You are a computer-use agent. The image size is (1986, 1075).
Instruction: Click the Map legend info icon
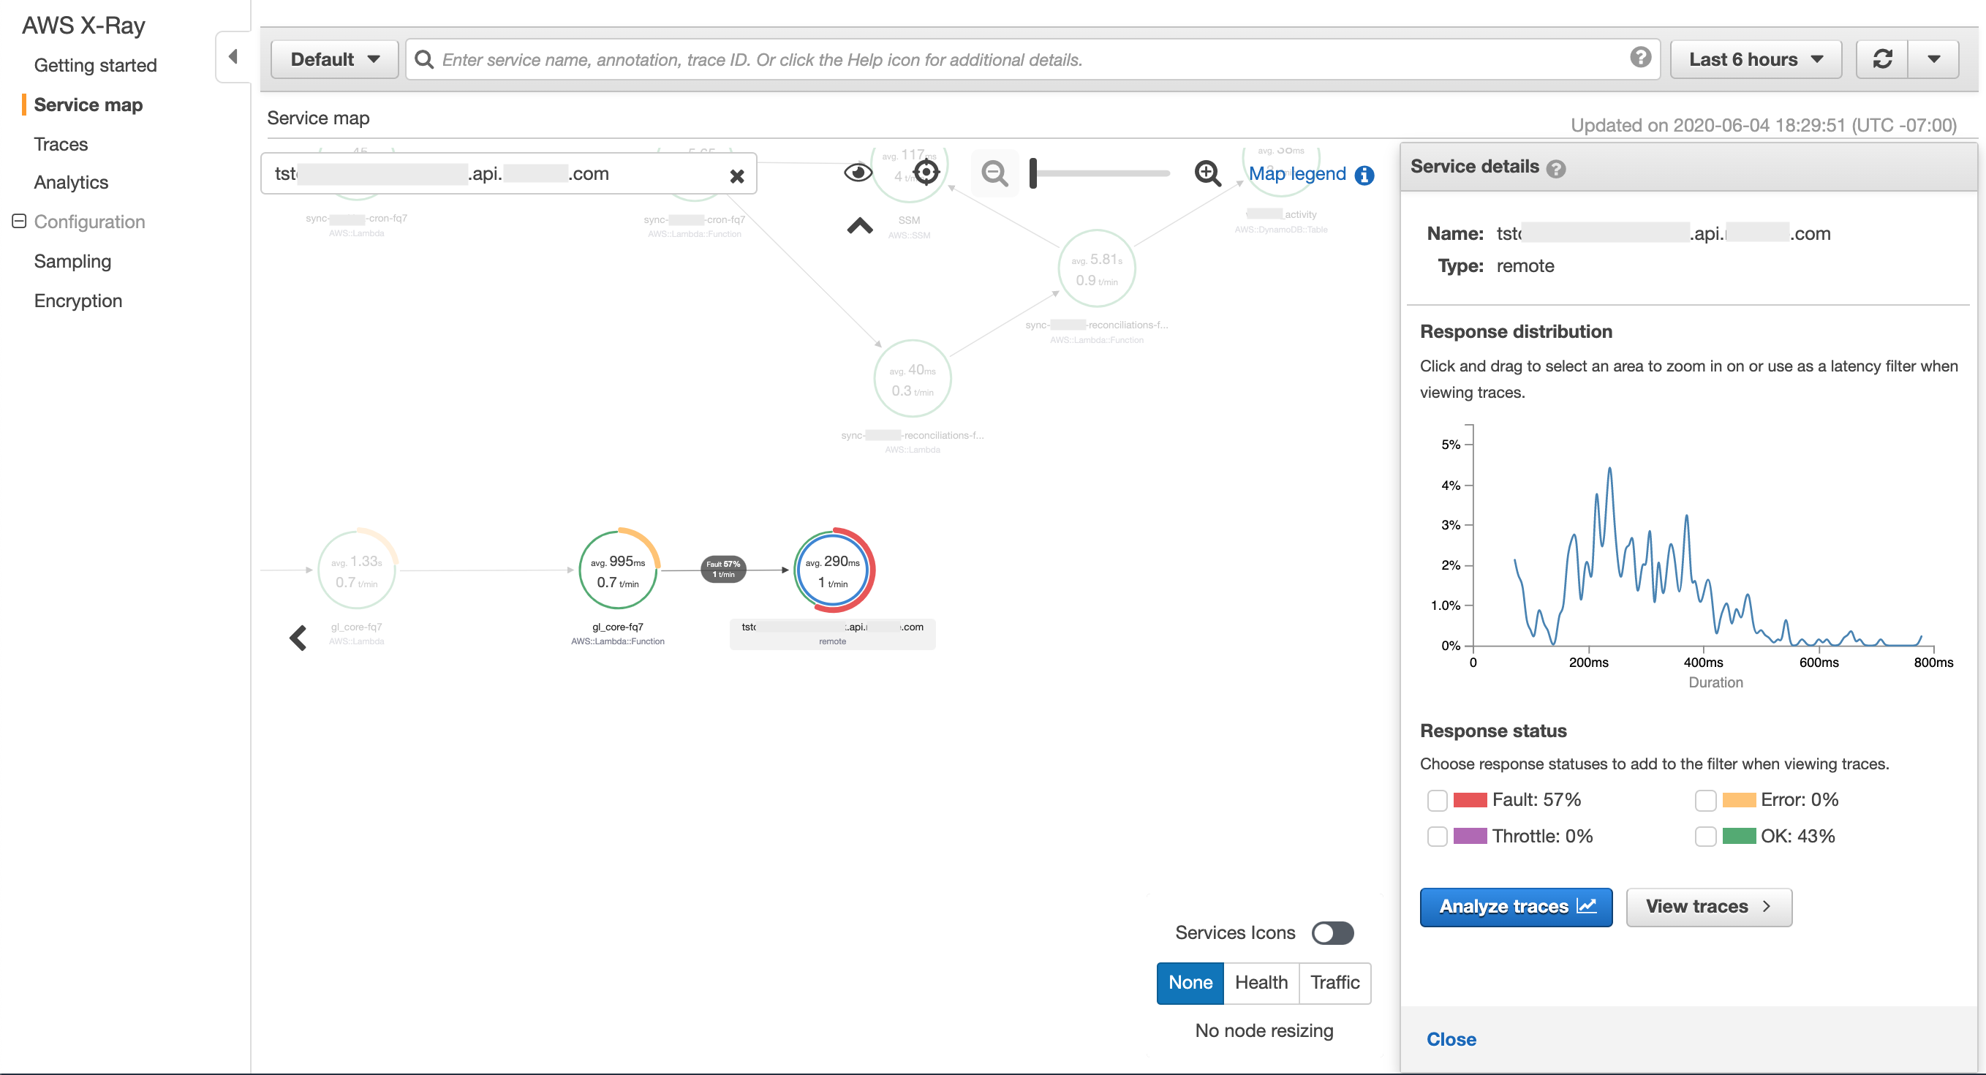tap(1364, 176)
